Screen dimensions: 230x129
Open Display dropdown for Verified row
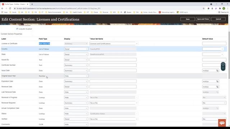click(76, 119)
